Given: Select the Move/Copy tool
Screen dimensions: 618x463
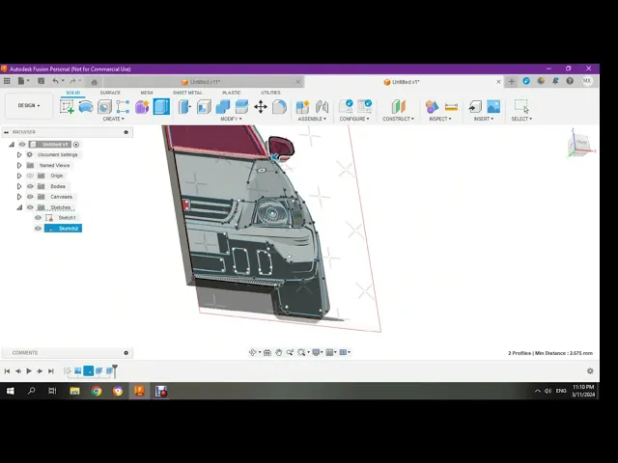Looking at the screenshot, I should click(x=261, y=106).
